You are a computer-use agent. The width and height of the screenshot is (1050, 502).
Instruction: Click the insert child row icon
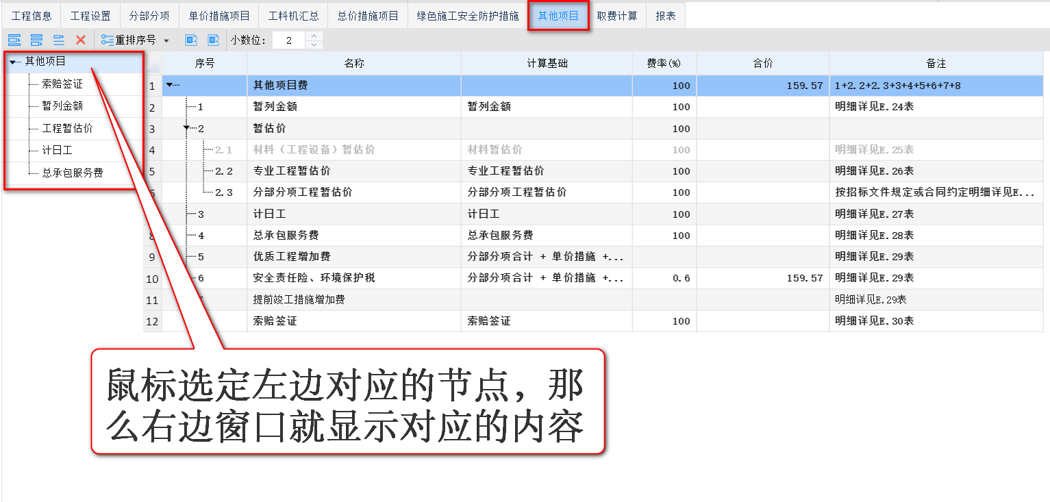click(x=36, y=40)
